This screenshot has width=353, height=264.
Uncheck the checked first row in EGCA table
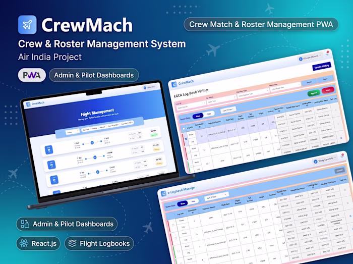[x=186, y=139]
